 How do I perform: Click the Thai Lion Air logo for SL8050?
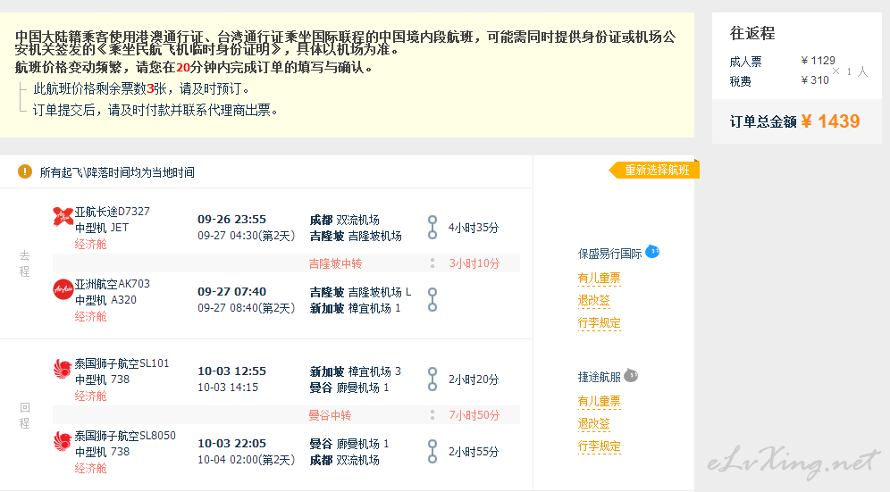pos(63,440)
